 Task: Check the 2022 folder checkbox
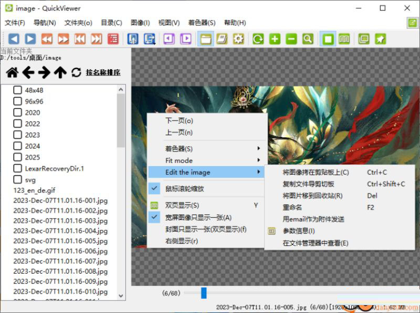[17, 124]
